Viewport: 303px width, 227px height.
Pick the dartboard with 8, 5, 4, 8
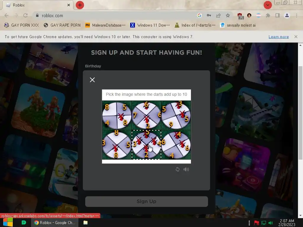[117, 115]
